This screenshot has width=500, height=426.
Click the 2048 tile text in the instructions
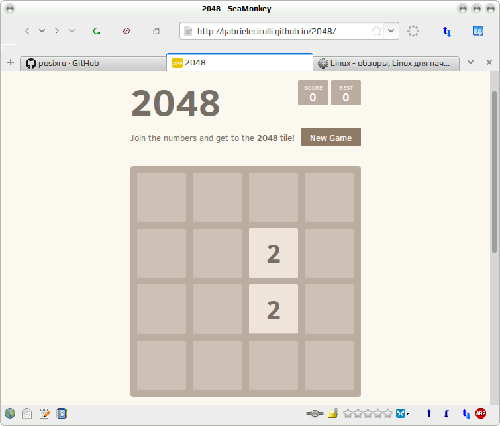pyautogui.click(x=275, y=138)
